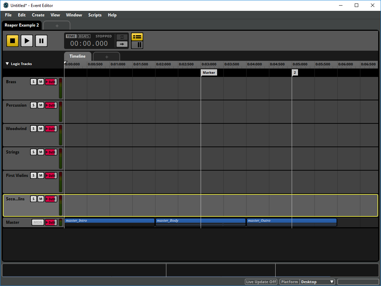
Task: Click the Live Update Off button
Action: (261, 281)
